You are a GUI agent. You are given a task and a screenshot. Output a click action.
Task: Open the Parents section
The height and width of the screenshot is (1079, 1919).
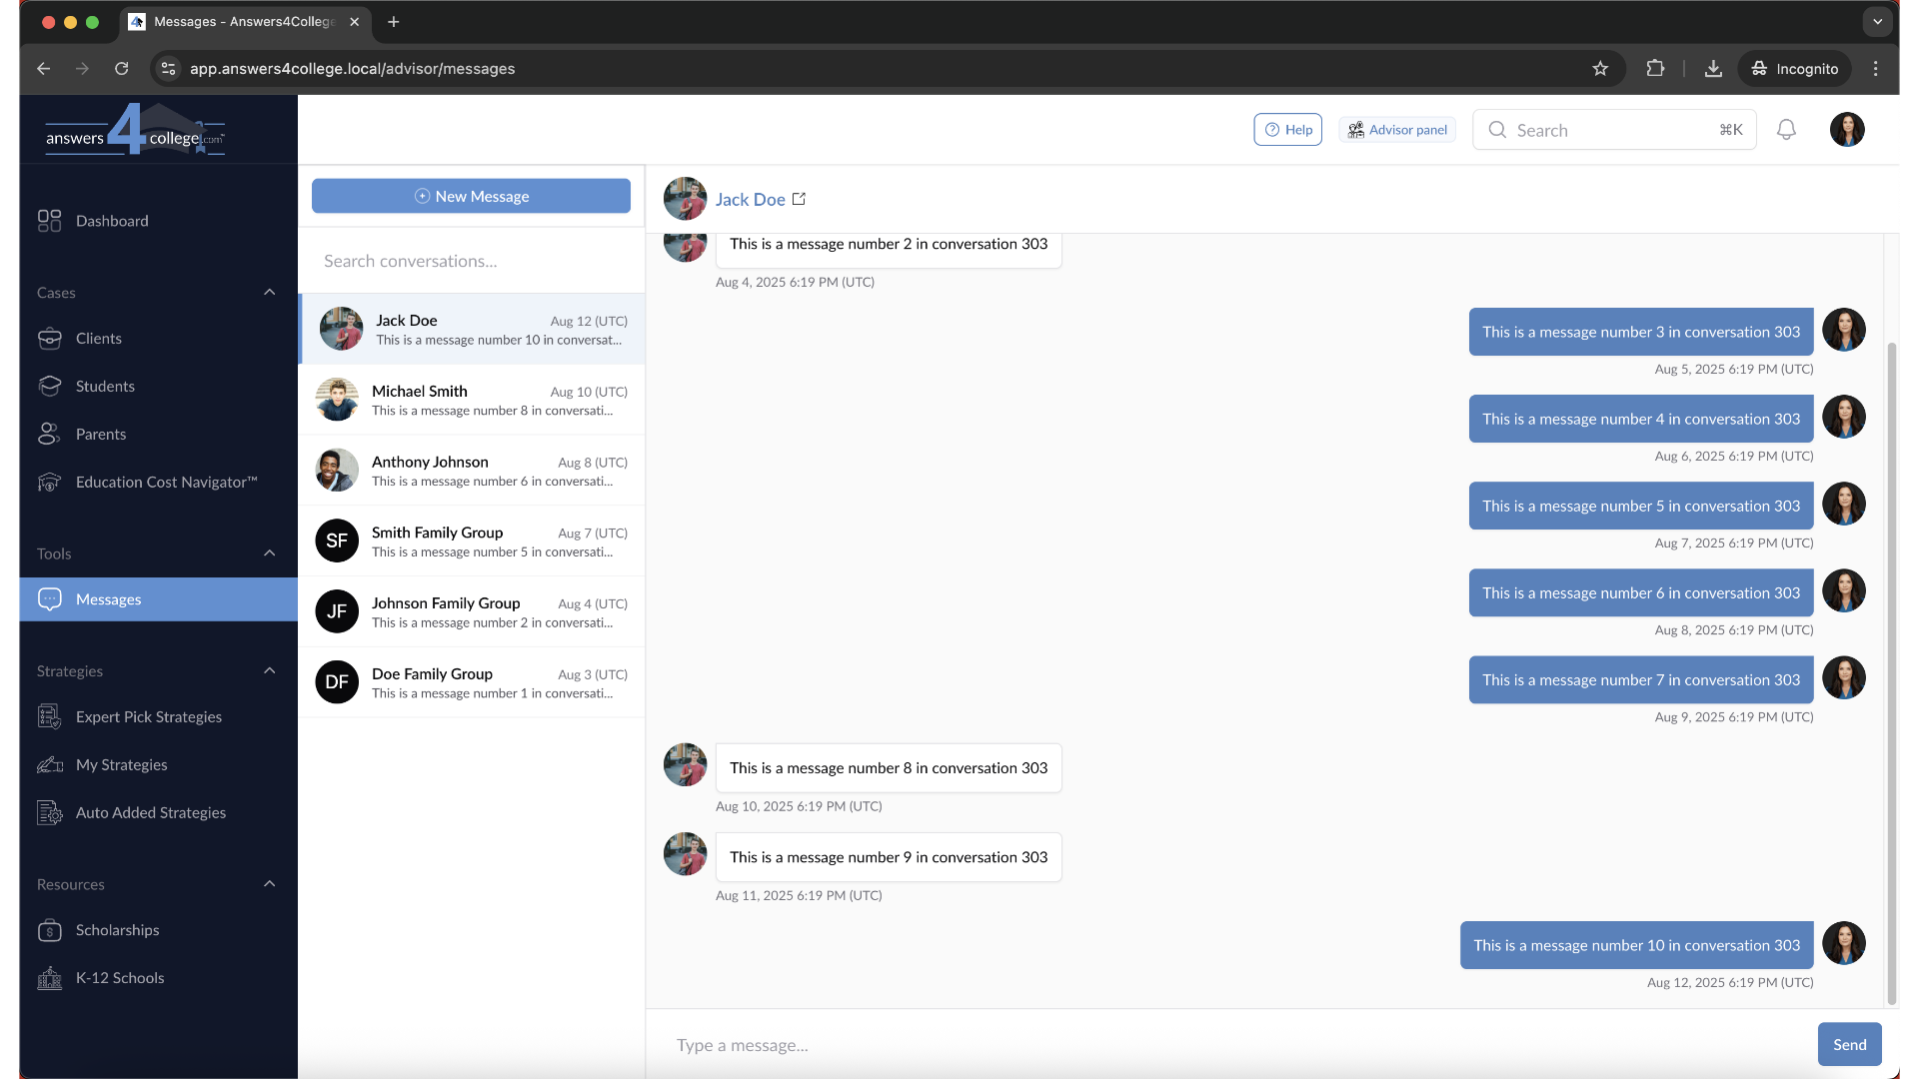(x=101, y=434)
